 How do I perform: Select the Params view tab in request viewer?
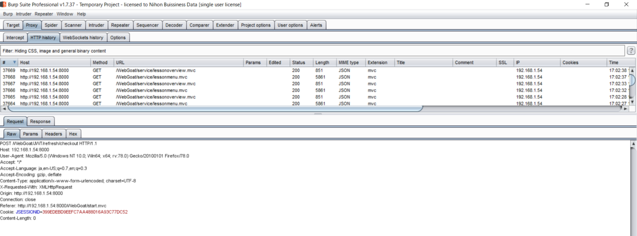click(30, 134)
